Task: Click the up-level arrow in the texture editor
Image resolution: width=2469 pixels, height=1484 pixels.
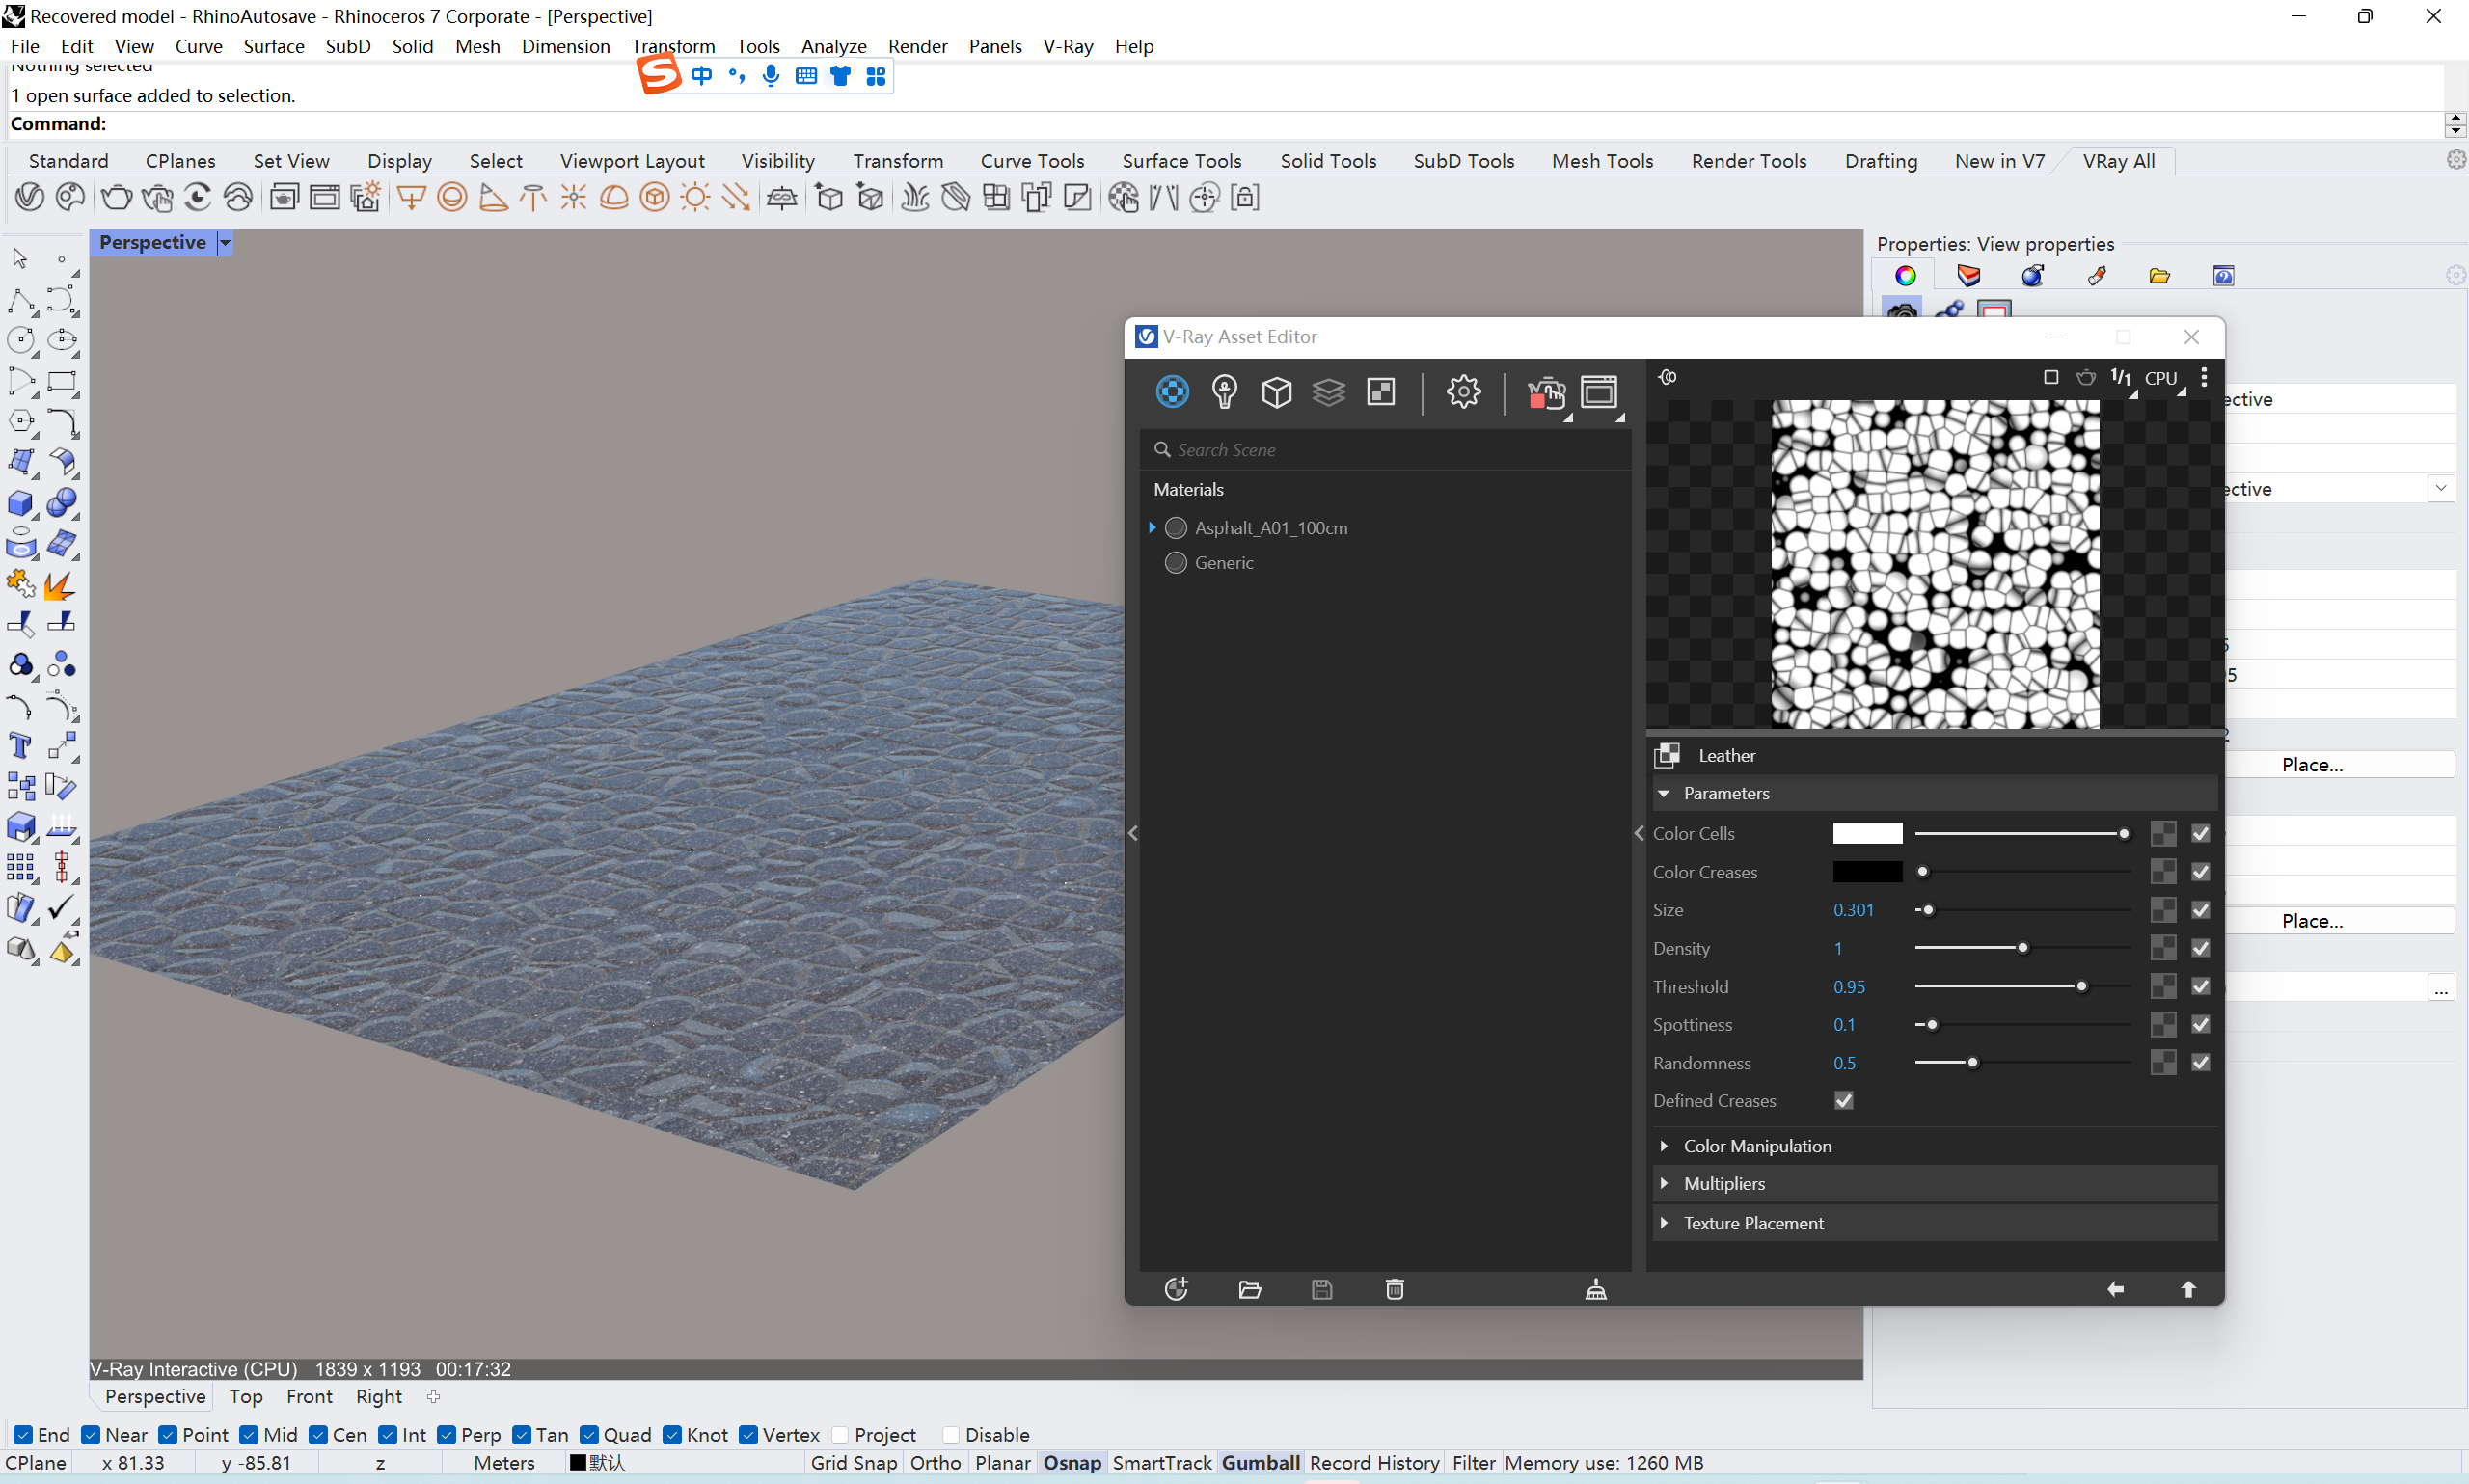Action: point(2189,1289)
